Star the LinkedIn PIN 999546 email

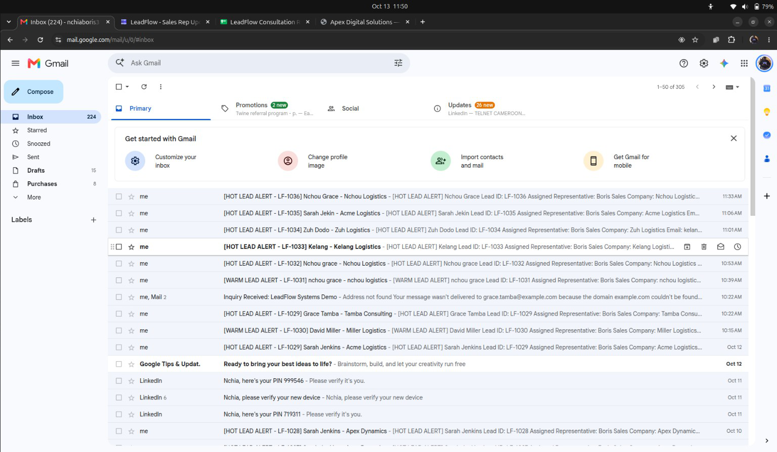132,381
